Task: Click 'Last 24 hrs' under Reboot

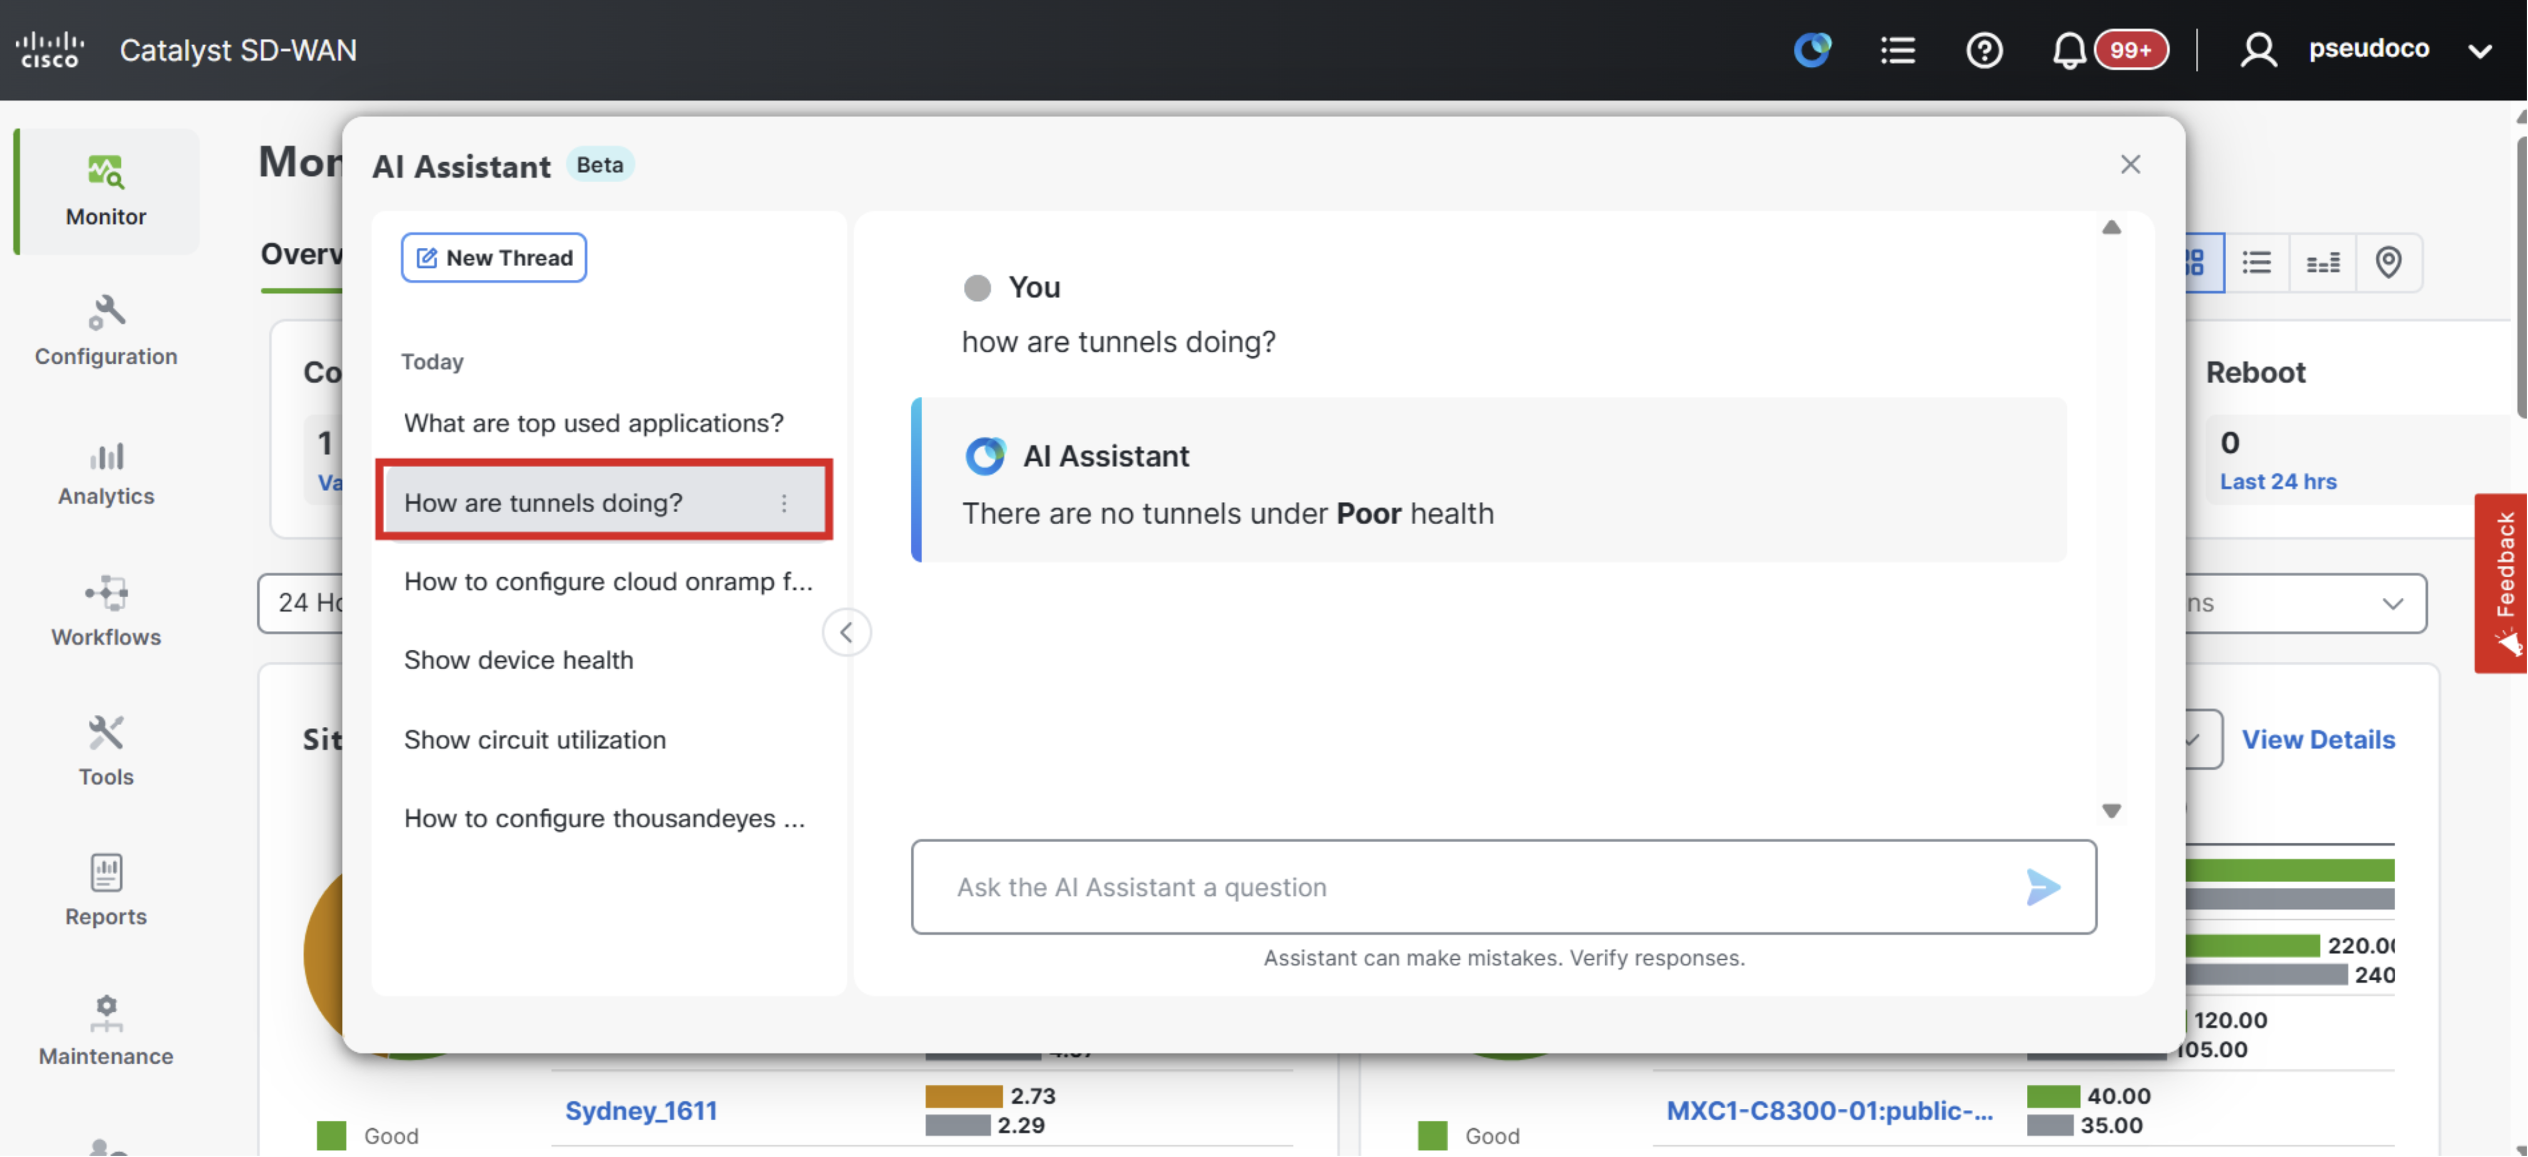Action: coord(2277,481)
